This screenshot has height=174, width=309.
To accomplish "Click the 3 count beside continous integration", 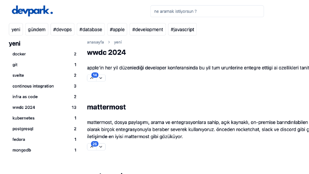I will 75,86.
